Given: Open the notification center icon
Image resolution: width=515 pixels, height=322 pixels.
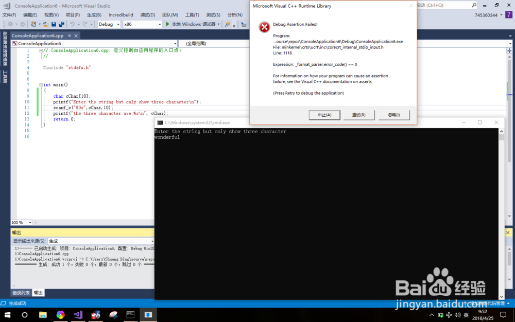Looking at the screenshot, I should click(503, 315).
